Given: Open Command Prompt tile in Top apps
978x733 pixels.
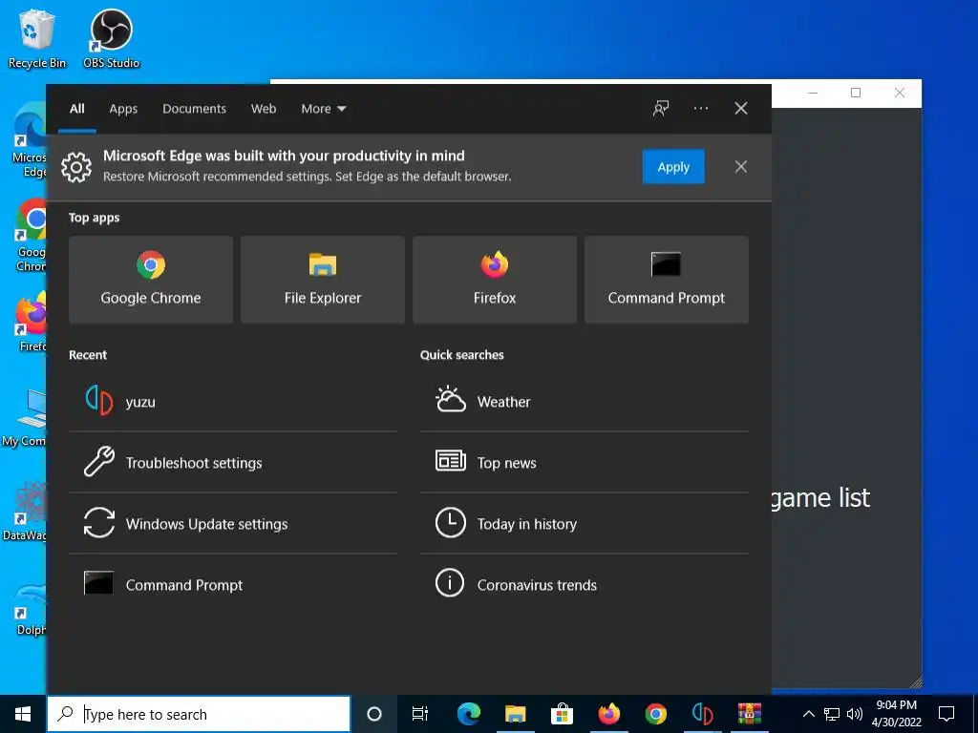Looking at the screenshot, I should pyautogui.click(x=666, y=280).
